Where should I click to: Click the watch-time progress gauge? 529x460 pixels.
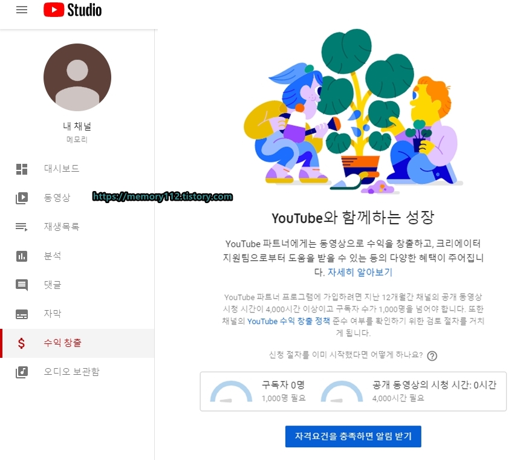342,392
